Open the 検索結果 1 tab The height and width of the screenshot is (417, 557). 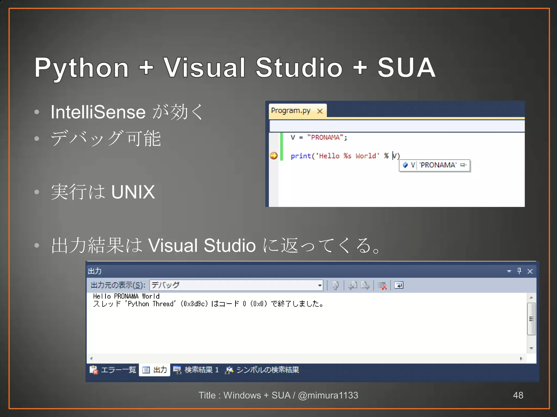196,370
